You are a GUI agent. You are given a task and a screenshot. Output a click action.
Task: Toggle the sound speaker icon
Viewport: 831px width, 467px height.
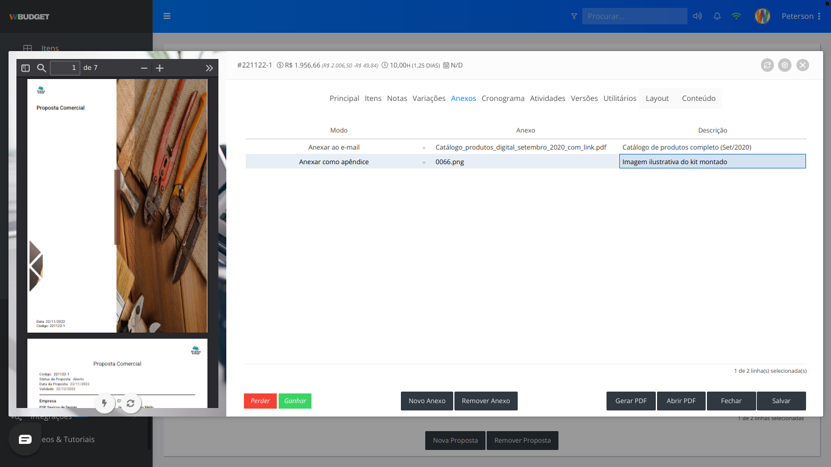tap(697, 16)
